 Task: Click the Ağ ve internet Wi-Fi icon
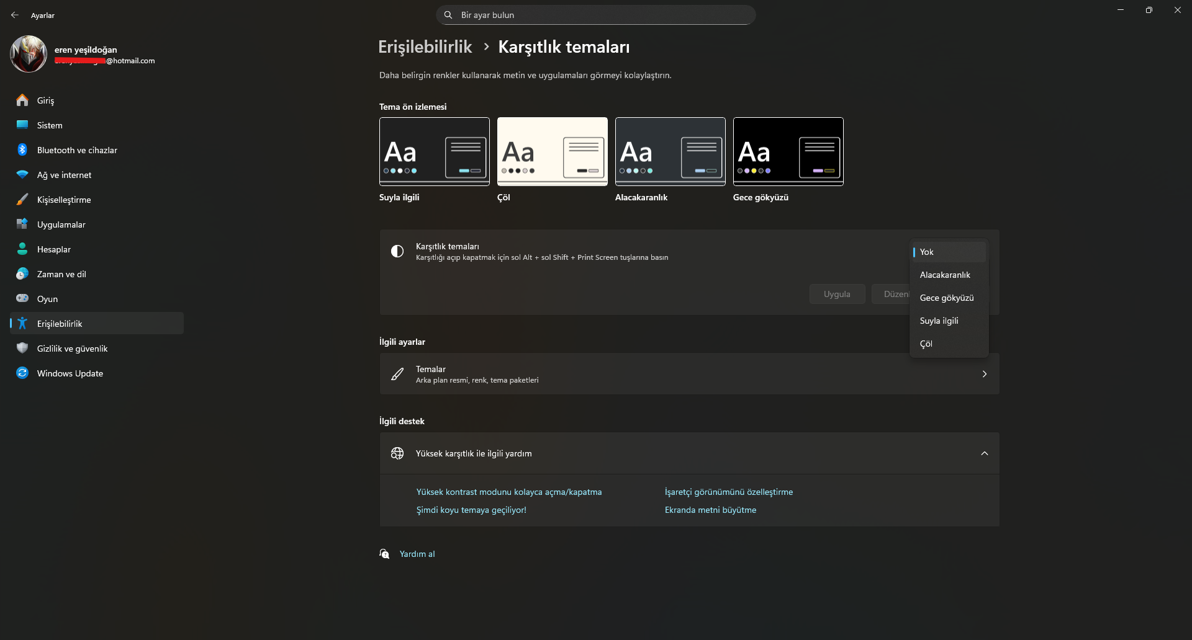(22, 174)
